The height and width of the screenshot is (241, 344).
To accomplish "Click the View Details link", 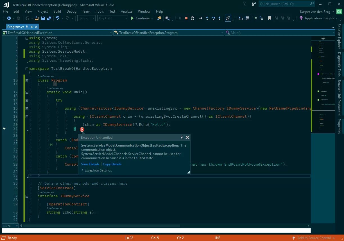I will 90,164.
